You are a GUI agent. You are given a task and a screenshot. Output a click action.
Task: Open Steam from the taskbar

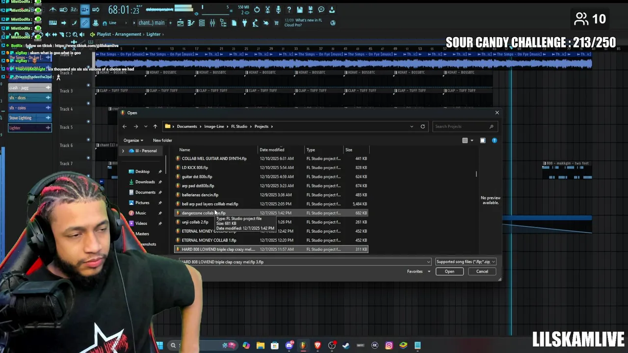pos(346,345)
